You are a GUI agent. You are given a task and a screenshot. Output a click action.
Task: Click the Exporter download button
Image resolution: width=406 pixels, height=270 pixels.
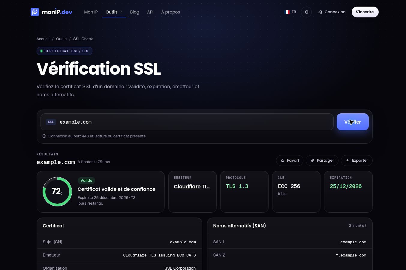click(356, 160)
